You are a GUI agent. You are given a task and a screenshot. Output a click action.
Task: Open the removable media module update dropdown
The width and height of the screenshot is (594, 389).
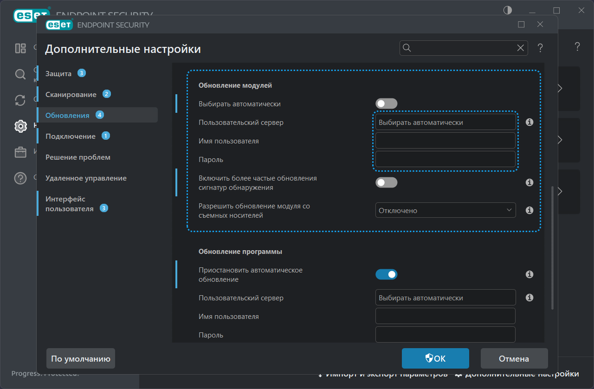(x=445, y=210)
